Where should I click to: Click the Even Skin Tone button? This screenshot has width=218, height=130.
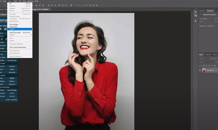point(12,60)
